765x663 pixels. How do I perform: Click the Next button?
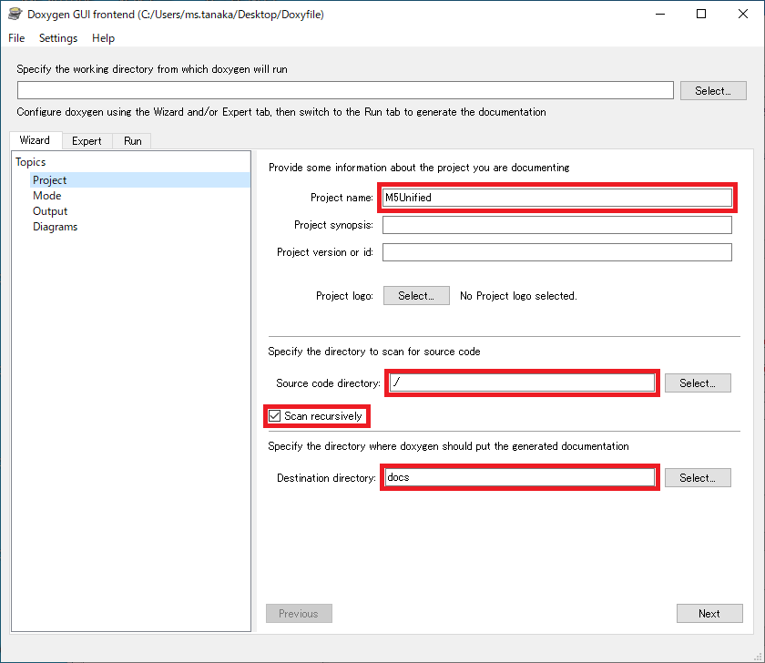click(709, 614)
